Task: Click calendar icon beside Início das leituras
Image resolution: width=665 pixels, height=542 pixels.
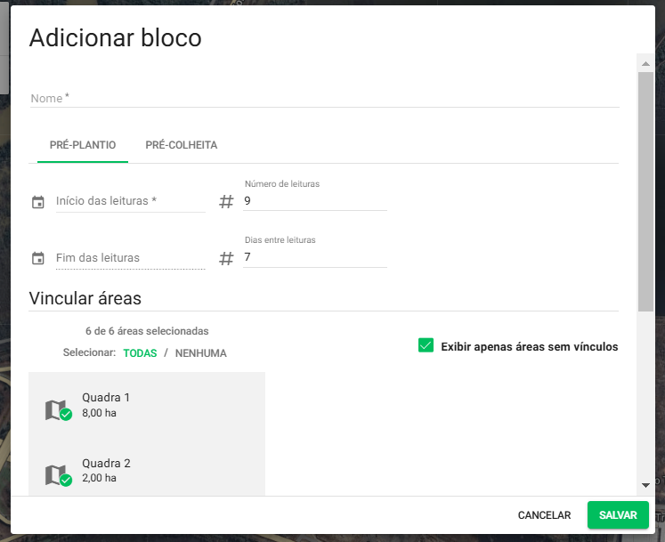Action: pos(38,202)
